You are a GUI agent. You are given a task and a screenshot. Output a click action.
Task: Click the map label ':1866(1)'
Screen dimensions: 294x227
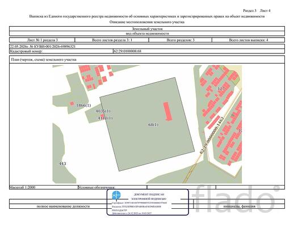click(x=83, y=105)
